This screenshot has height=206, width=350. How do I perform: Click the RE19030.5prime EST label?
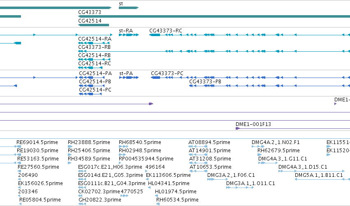pyautogui.click(x=37, y=151)
